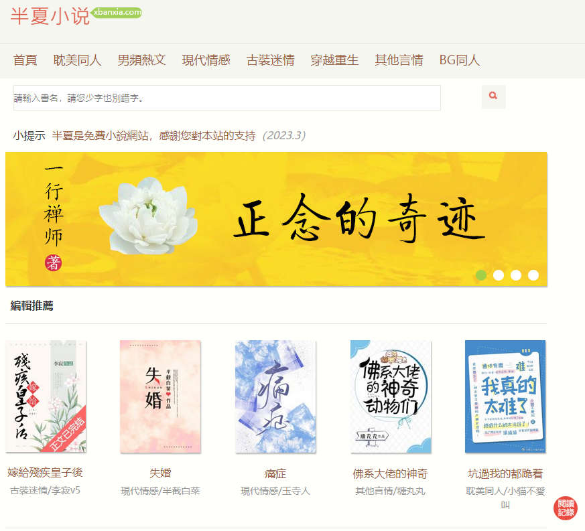585x531 pixels.
Task: Open the 失婚 book cover thumbnail
Action: pos(160,396)
